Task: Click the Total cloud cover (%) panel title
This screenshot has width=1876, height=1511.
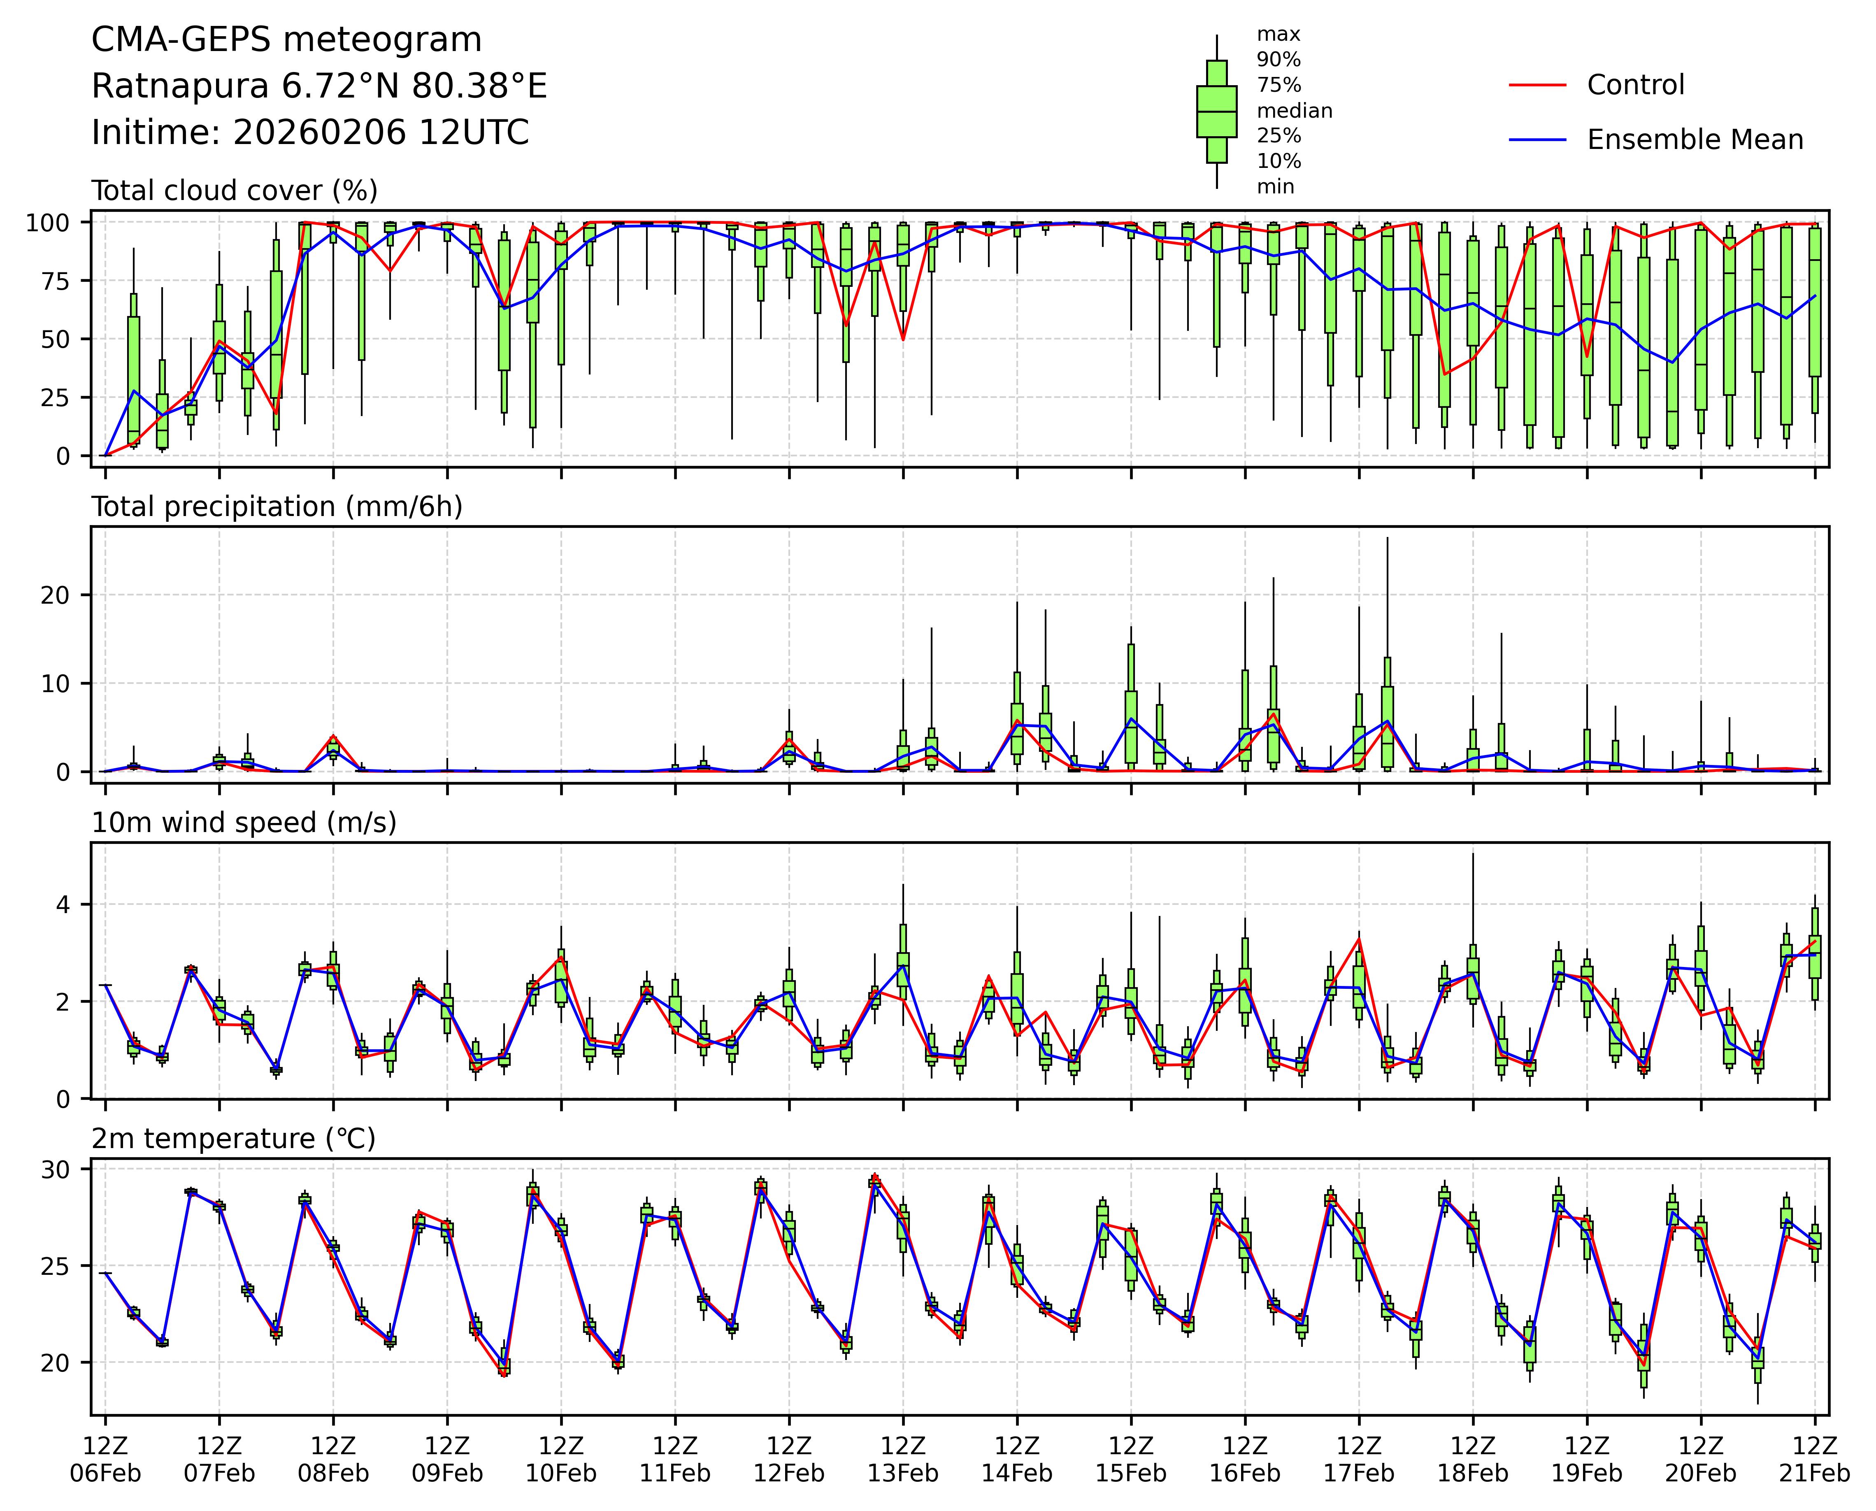Action: [234, 191]
